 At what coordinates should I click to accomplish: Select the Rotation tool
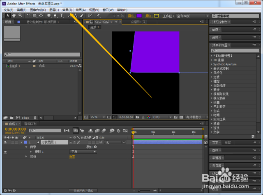pyautogui.click(x=28, y=16)
